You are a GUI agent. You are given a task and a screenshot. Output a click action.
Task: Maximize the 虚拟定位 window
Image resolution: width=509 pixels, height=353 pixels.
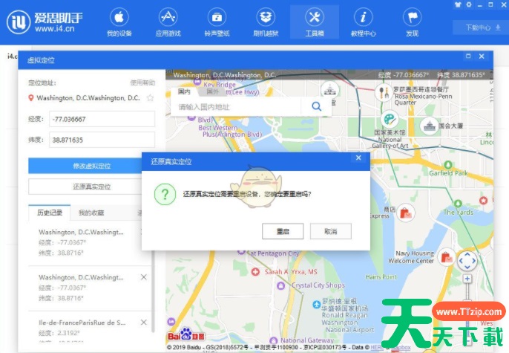pos(468,56)
